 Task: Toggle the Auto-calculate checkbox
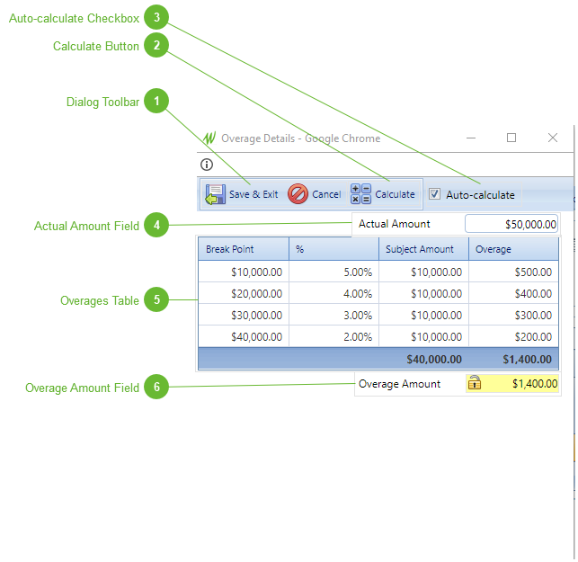pyautogui.click(x=434, y=194)
